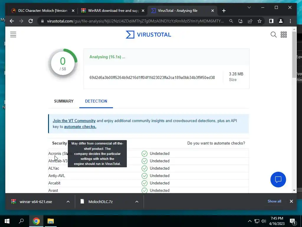Image resolution: width=302 pixels, height=227 pixels.
Task: Open the Windows Start menu
Action: 7,221
